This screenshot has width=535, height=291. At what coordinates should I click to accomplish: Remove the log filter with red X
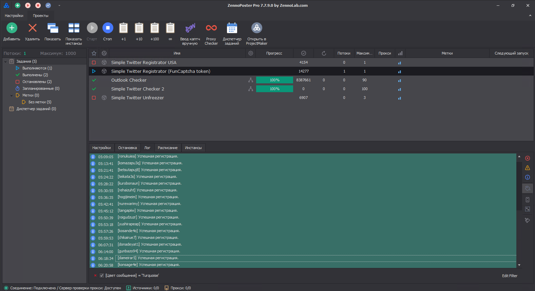pos(95,275)
